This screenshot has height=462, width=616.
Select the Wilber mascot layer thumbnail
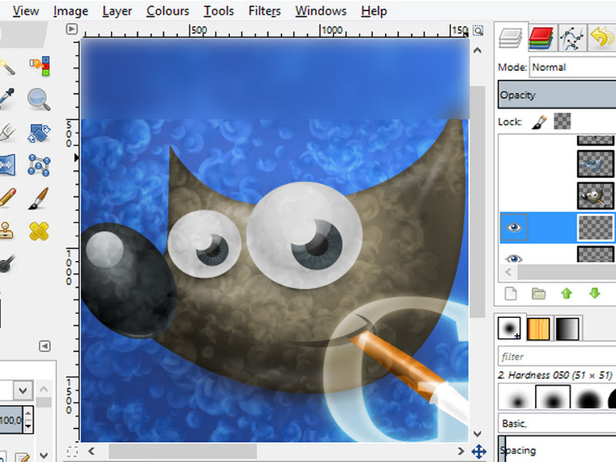595,196
